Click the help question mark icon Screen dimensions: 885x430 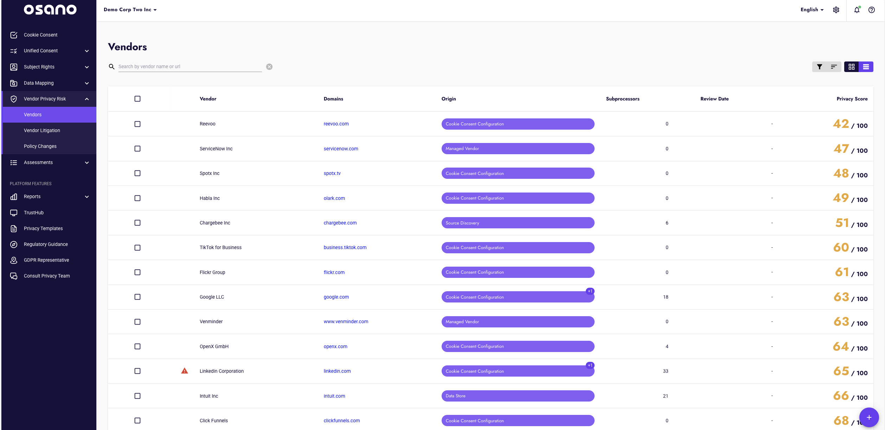click(x=871, y=10)
